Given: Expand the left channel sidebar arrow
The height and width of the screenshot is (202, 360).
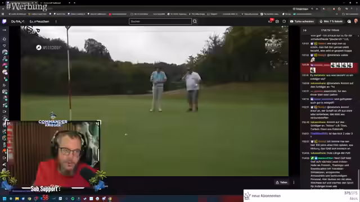Looking at the screenshot, I should (x=4, y=30).
